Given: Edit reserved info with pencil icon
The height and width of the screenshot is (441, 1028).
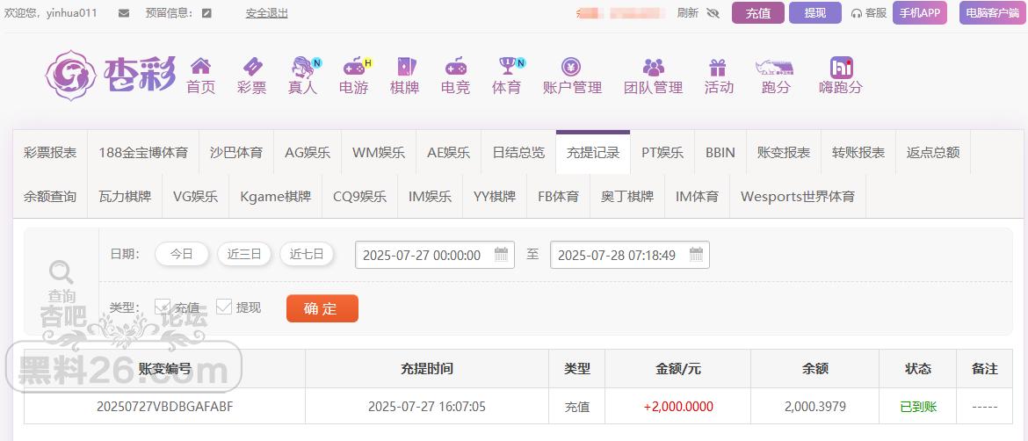Looking at the screenshot, I should pyautogui.click(x=206, y=13).
